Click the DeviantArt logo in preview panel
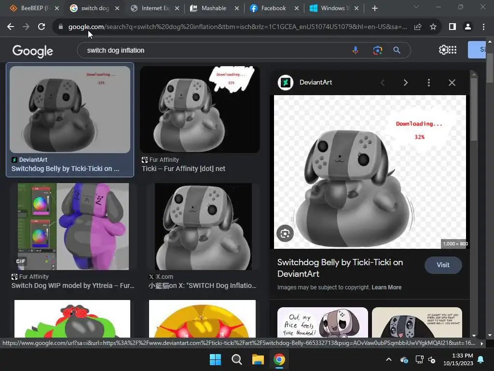This screenshot has width=494, height=371. pyautogui.click(x=286, y=83)
